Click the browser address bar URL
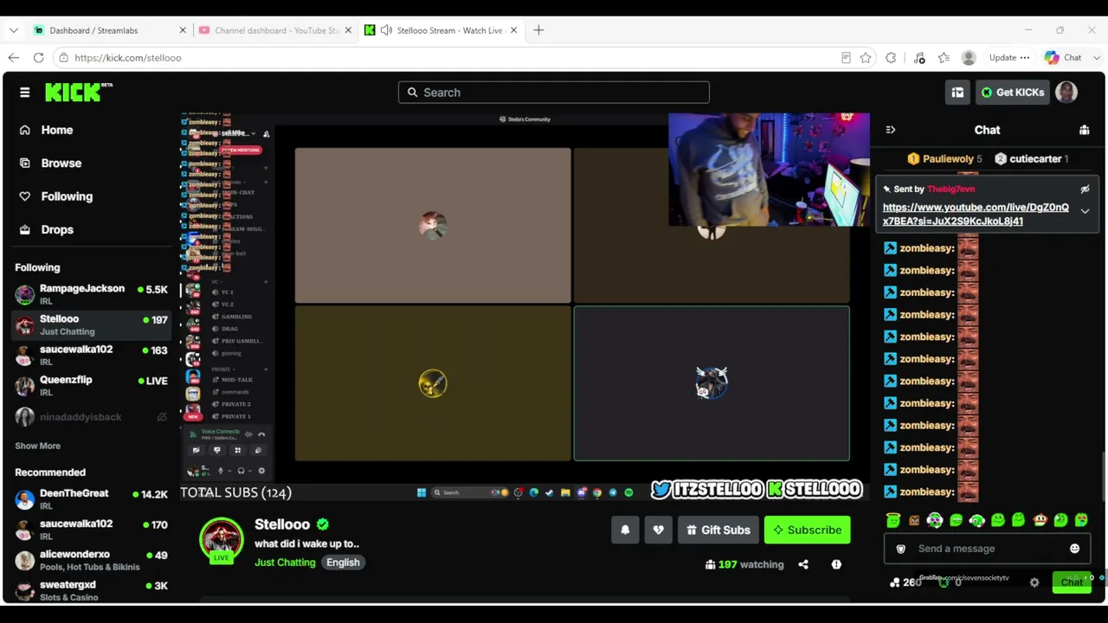1108x623 pixels. click(x=128, y=58)
